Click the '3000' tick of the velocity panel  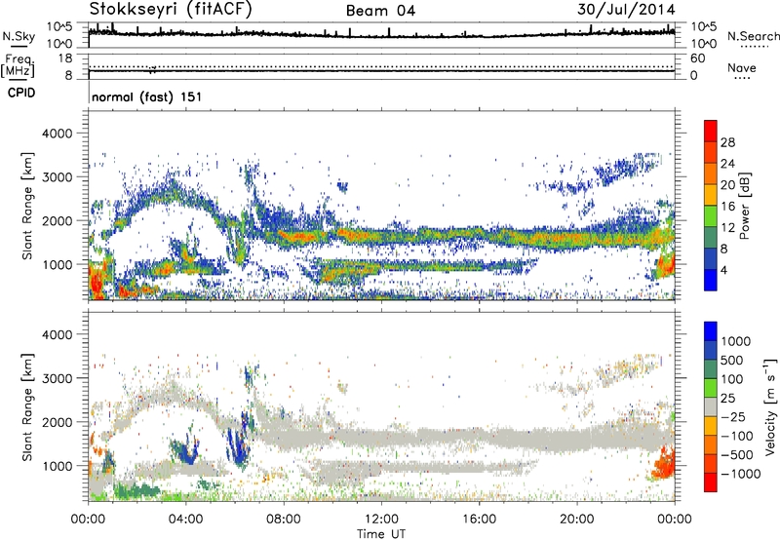tap(57, 378)
